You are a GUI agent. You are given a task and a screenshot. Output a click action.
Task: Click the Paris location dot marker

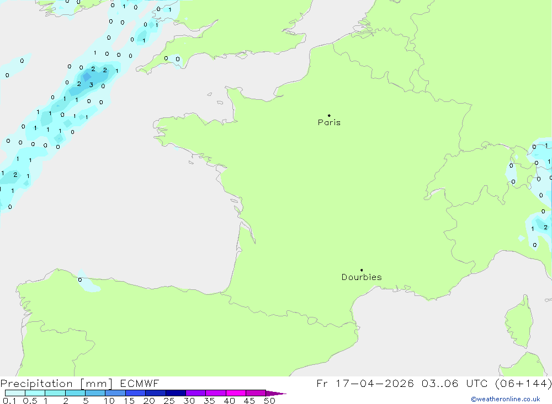tap(329, 115)
